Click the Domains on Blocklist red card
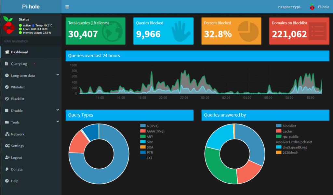This screenshot has width=333, height=195. point(299,31)
